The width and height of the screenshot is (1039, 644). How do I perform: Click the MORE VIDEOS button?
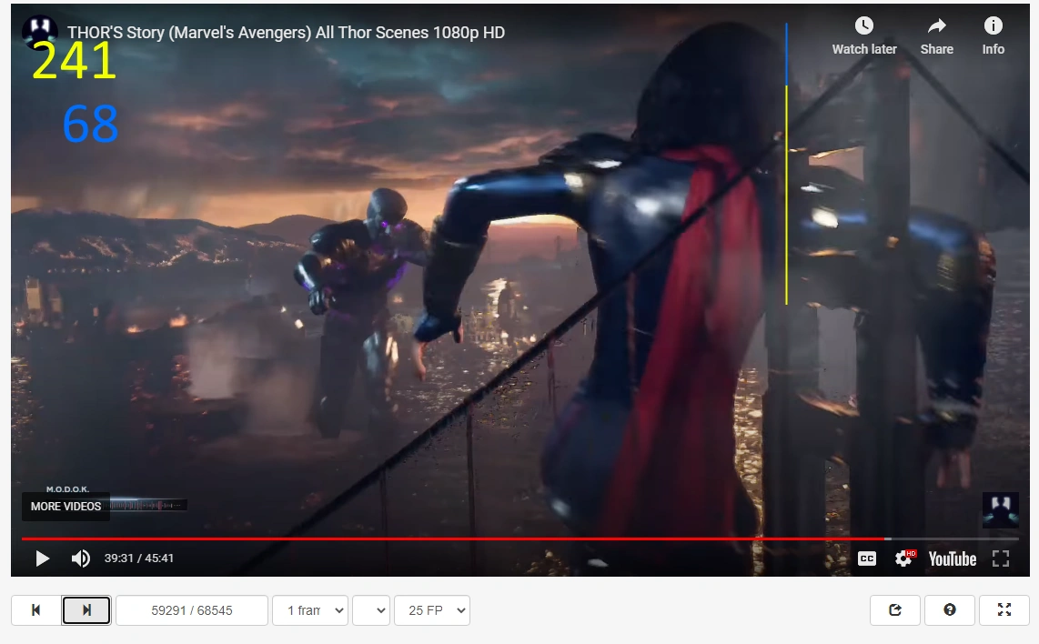(x=66, y=506)
